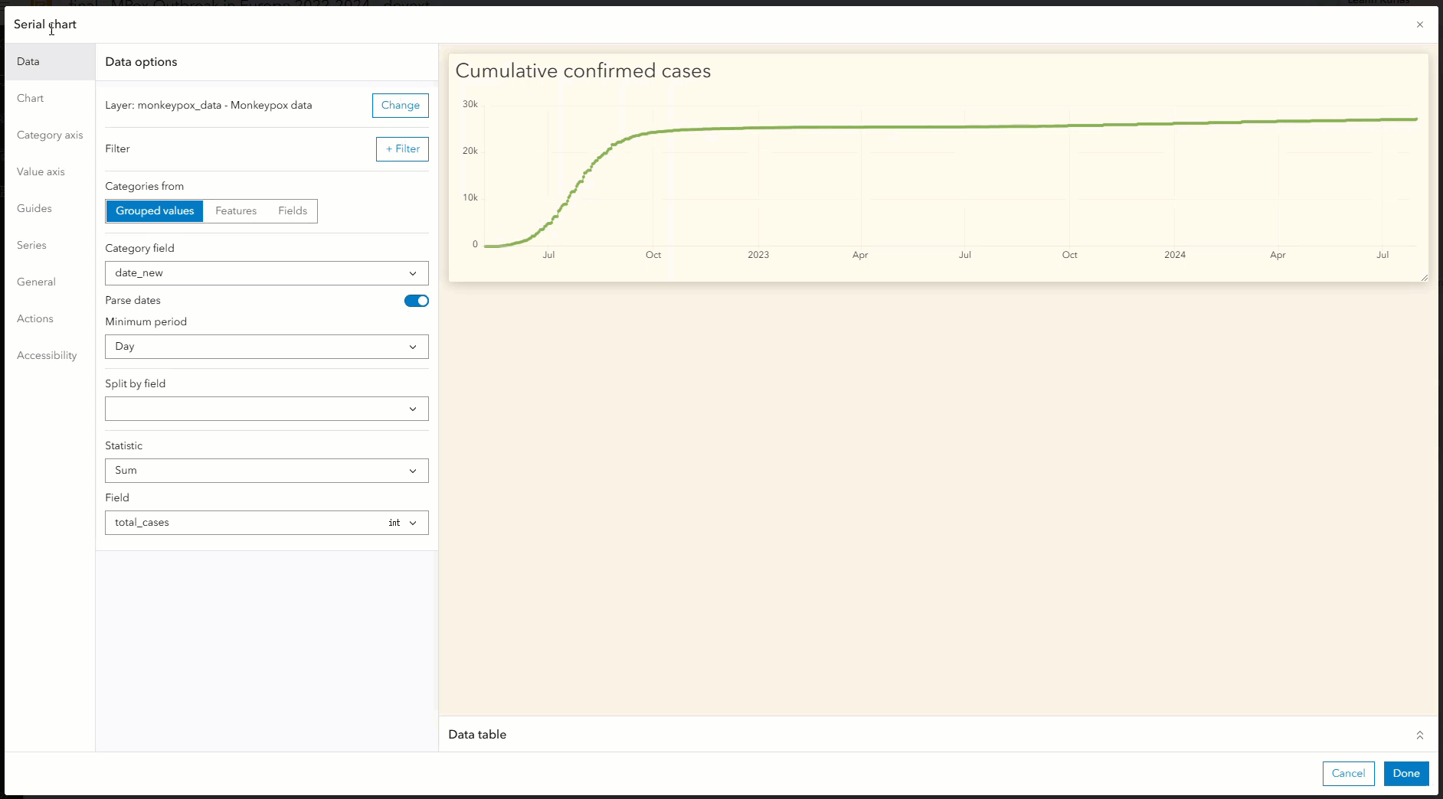Open the Accessibility settings

[46, 355]
